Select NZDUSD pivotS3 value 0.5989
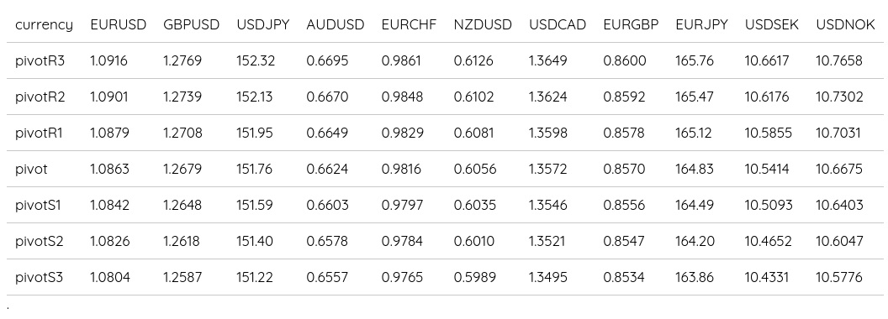Viewport: 888px width, 319px height. [x=474, y=278]
